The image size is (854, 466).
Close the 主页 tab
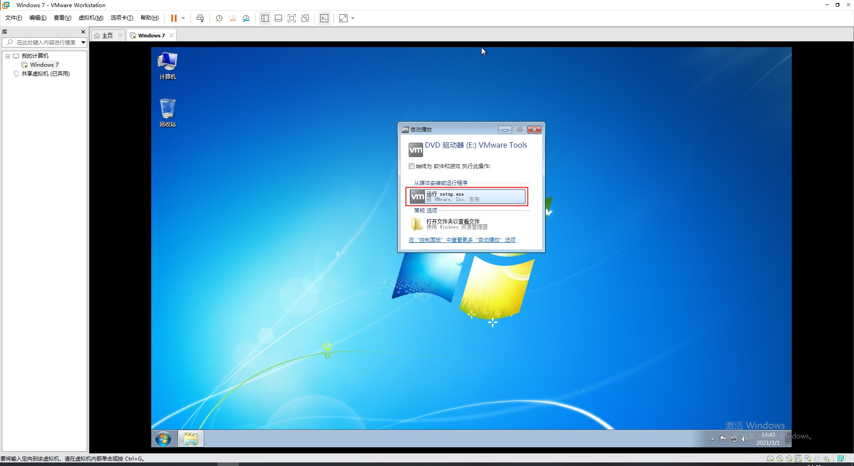tap(120, 36)
